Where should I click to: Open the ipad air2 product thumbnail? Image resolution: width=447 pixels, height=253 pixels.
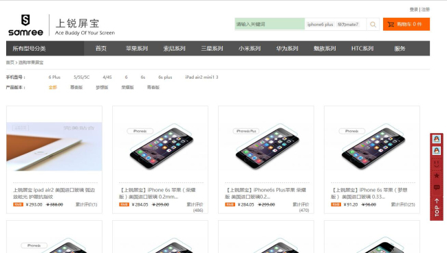[54, 147]
